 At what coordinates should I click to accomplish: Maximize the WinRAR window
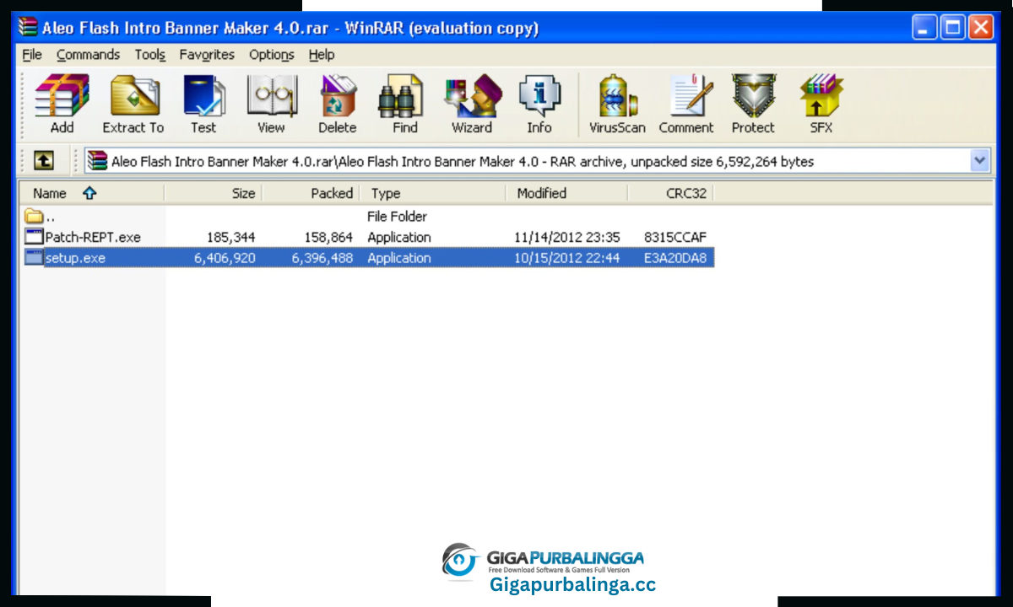point(953,28)
